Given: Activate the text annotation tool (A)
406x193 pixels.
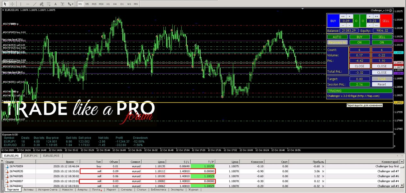Looking at the screenshot, I should [x=55, y=4].
